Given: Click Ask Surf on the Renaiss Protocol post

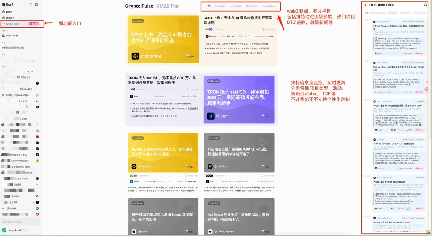Looking at the screenshot, I should (x=419, y=92).
